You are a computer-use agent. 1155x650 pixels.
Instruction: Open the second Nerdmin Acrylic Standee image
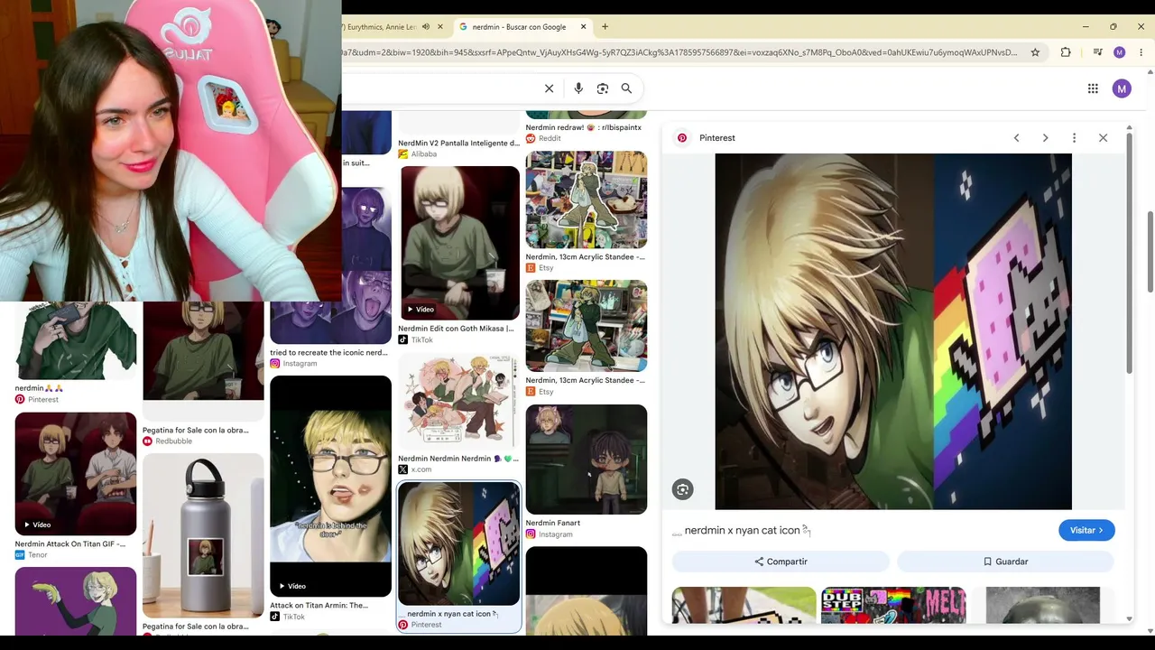pos(587,325)
